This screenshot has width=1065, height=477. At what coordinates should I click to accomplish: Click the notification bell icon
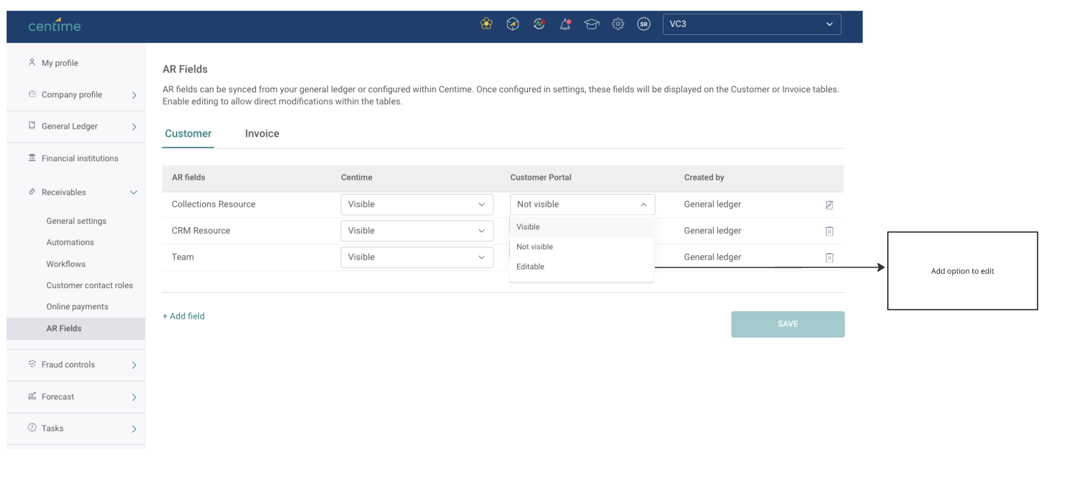coord(565,24)
